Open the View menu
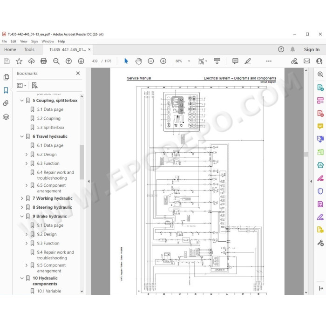 click(x=24, y=41)
